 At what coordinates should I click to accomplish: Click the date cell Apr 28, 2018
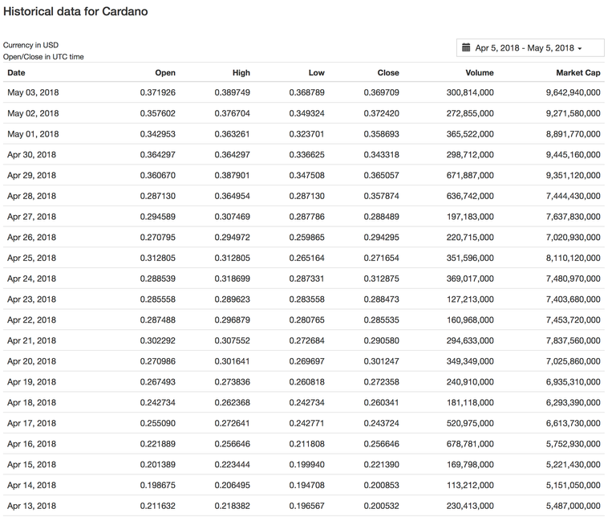click(x=31, y=196)
